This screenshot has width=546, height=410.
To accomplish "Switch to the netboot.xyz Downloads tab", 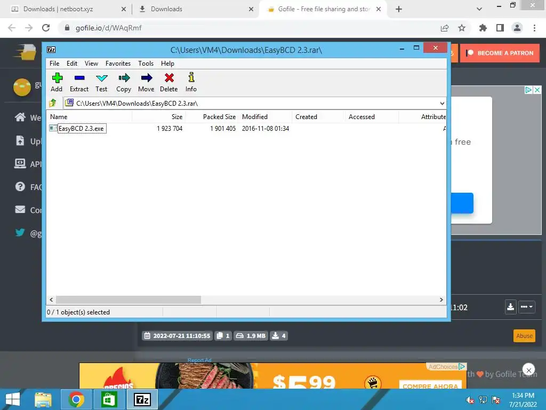I will click(66, 9).
